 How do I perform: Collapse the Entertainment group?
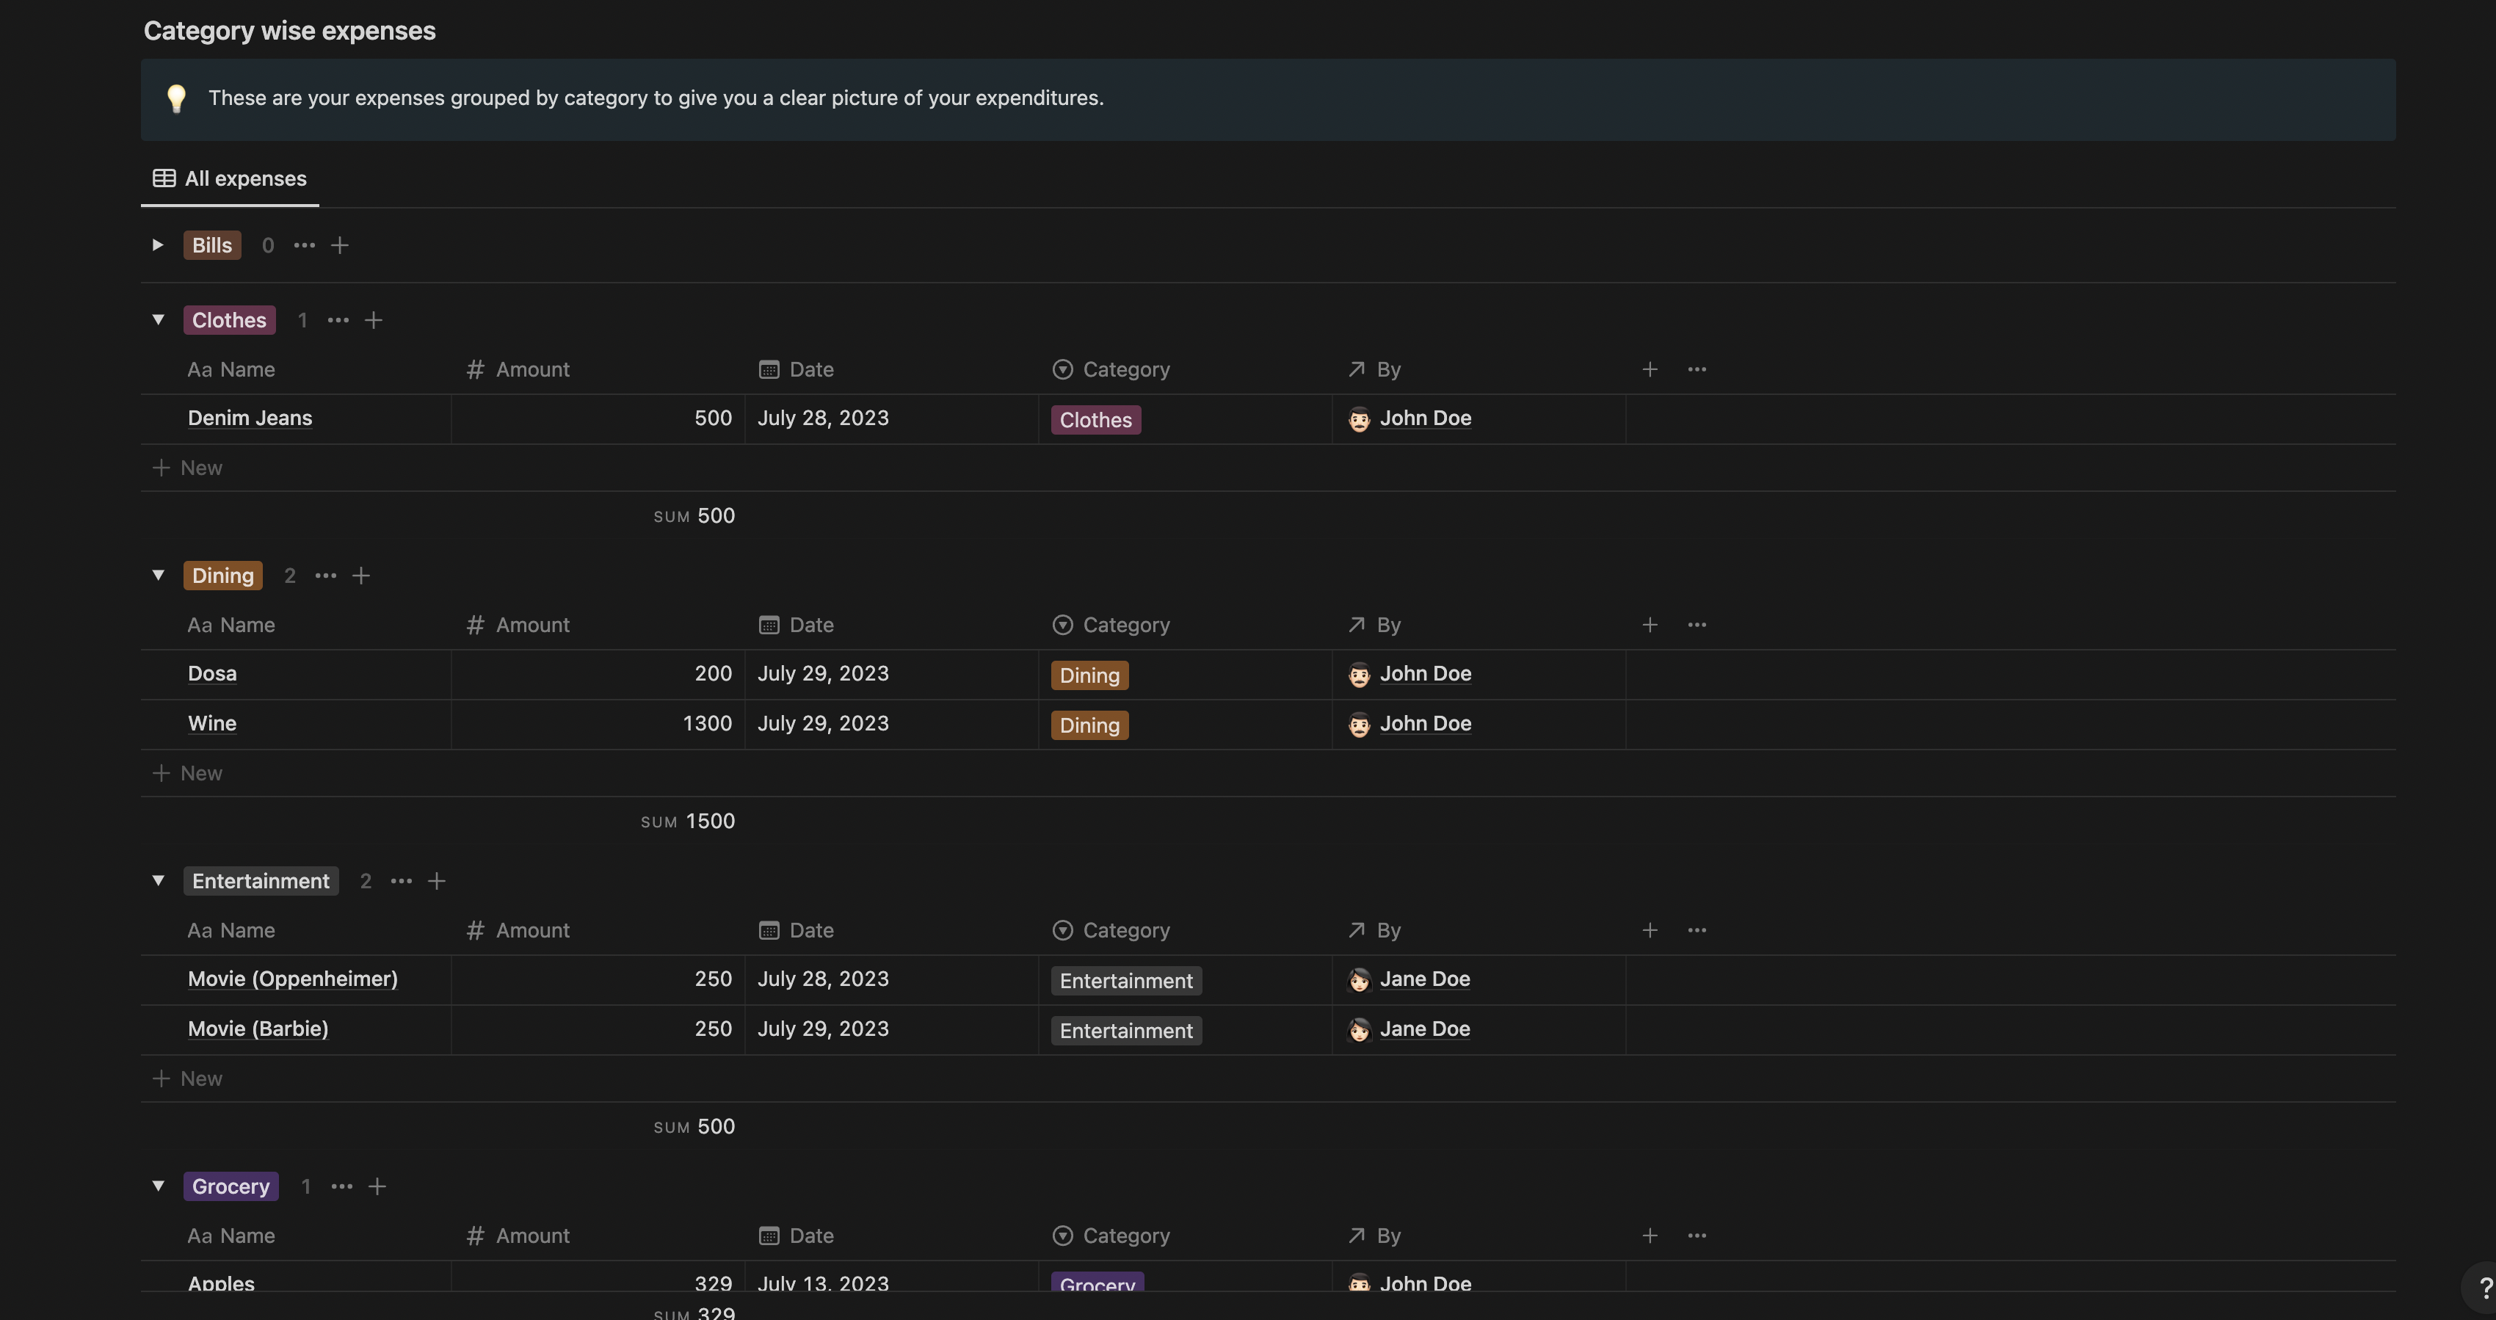[x=158, y=881]
